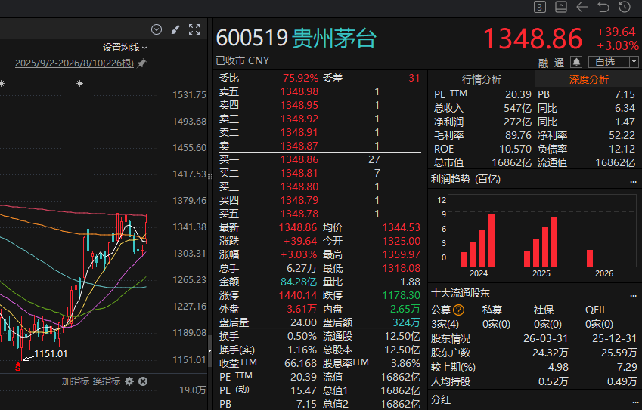Select the 卖五 1348.98 order row
Image resolution: width=642 pixels, height=410 pixels.
(x=320, y=91)
